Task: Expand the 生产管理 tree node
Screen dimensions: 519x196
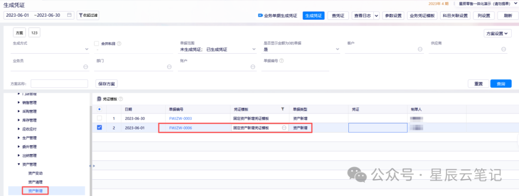Action: (19, 138)
